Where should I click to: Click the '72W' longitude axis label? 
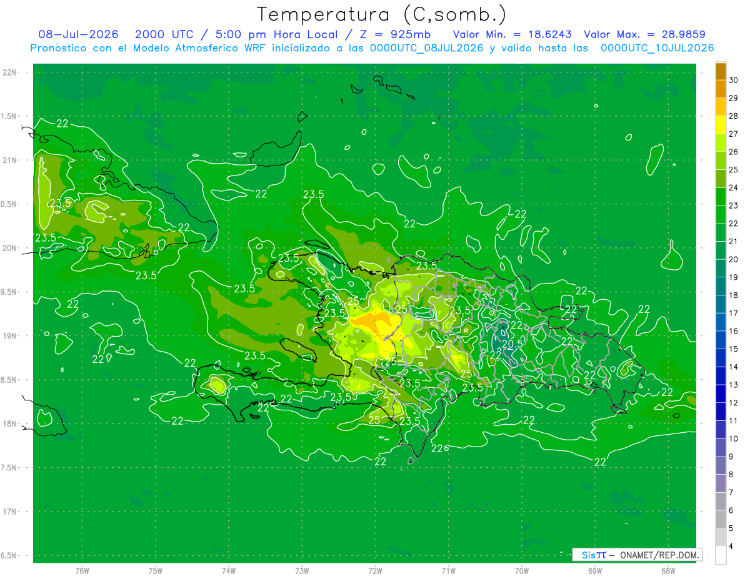[x=376, y=571]
